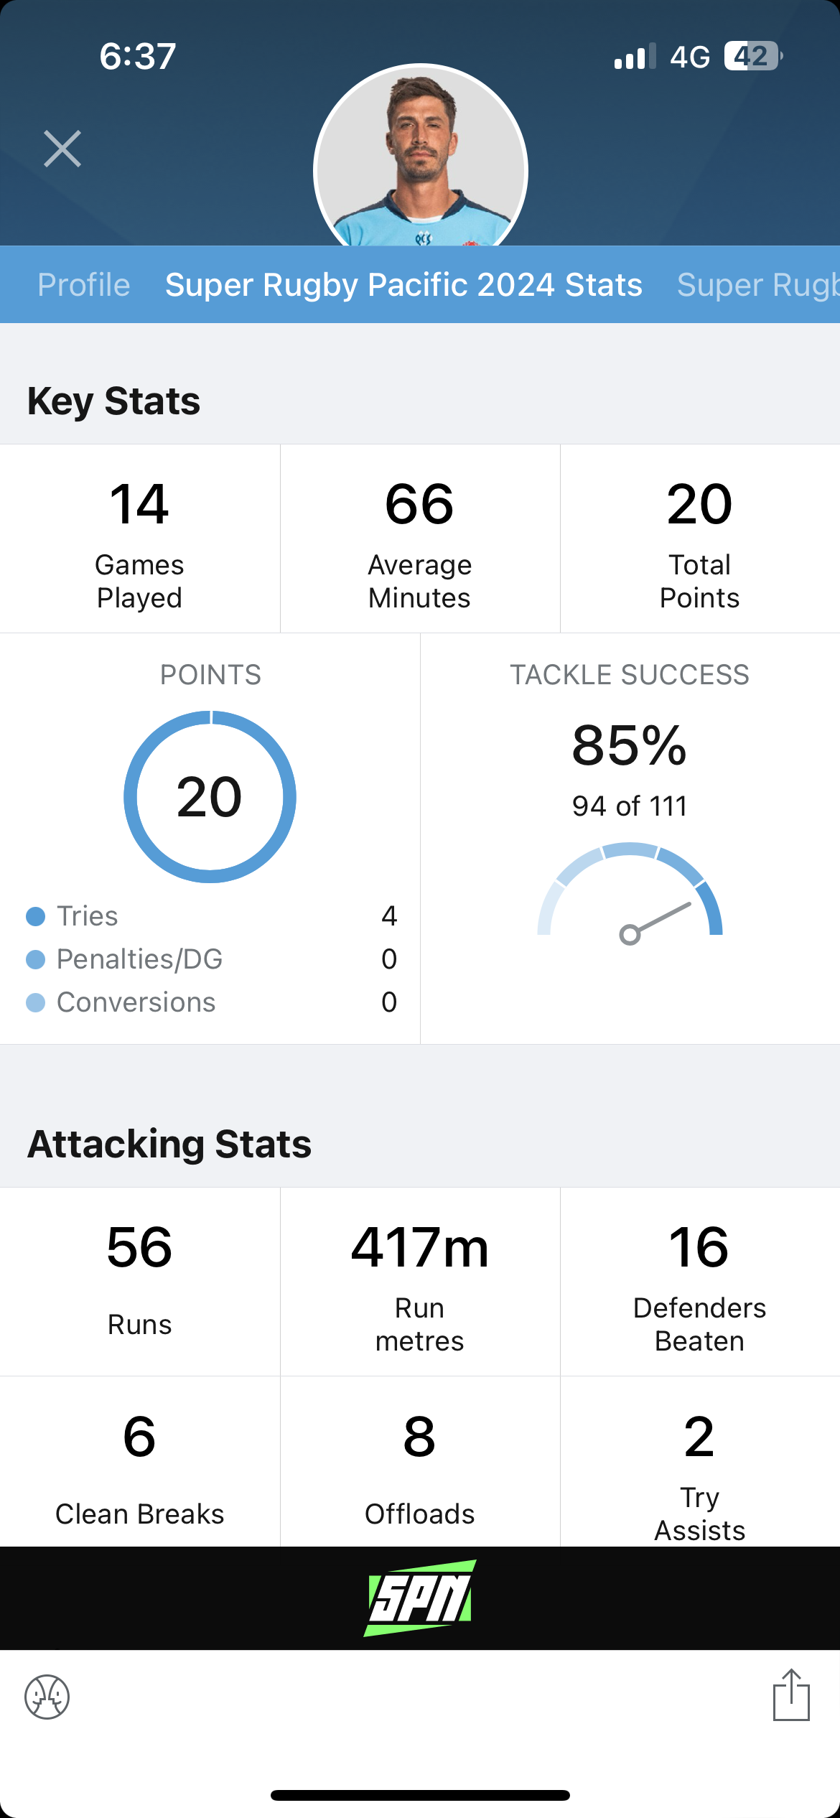Tap the Run metres stat tile
The image size is (840, 1818).
pos(420,1282)
